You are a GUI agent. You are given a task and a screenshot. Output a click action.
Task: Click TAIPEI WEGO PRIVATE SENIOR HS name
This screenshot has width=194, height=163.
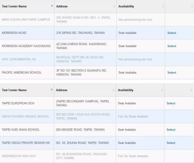tap(26, 143)
